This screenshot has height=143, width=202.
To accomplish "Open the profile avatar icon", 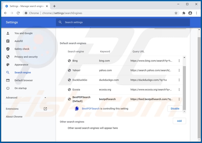I will (190, 13).
